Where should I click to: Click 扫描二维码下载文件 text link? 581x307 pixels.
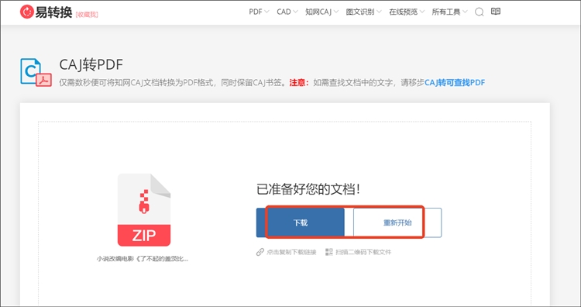[363, 252]
